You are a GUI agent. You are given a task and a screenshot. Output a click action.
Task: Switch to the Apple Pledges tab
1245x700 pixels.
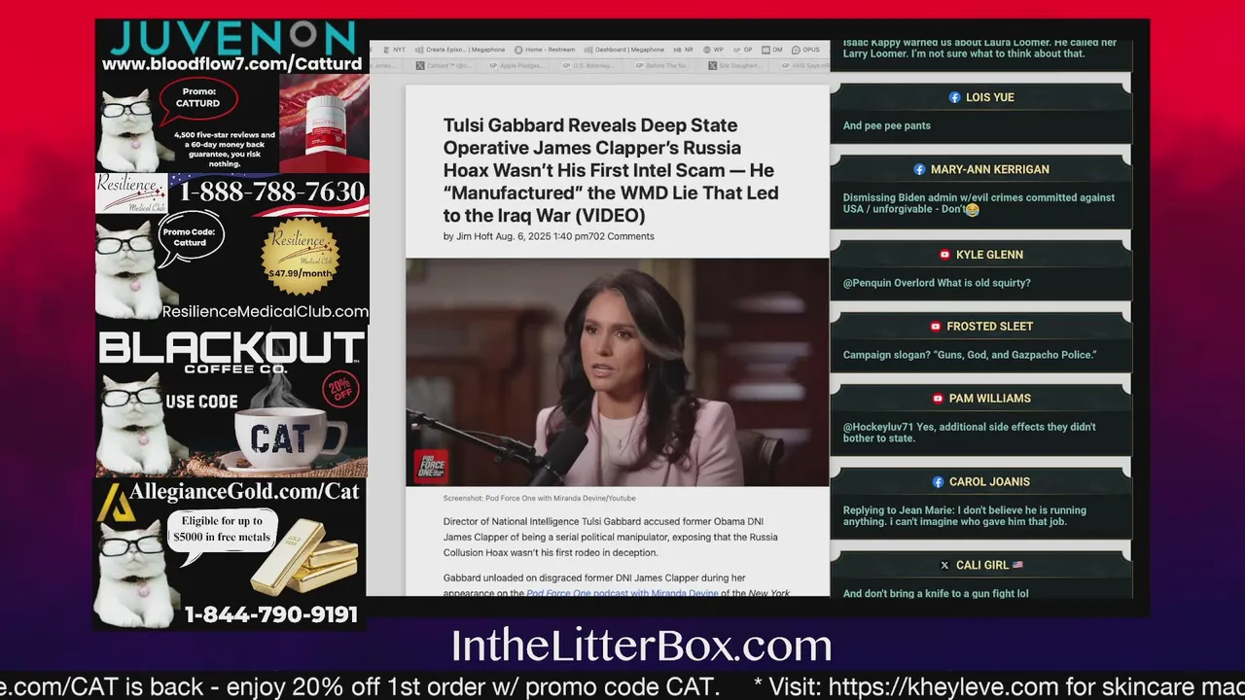pyautogui.click(x=518, y=66)
